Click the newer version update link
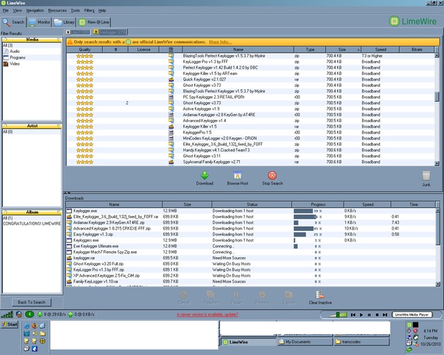Viewport: 444px width, 355px height. (x=207, y=315)
